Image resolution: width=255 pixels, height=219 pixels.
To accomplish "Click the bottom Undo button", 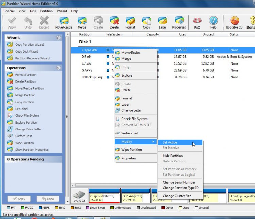I will click(48, 199).
